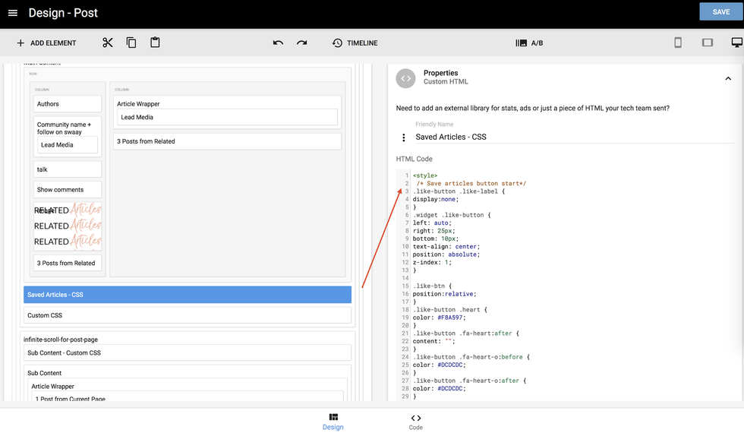The image size is (744, 436).
Task: Save the design with SAVE button
Action: click(x=720, y=12)
